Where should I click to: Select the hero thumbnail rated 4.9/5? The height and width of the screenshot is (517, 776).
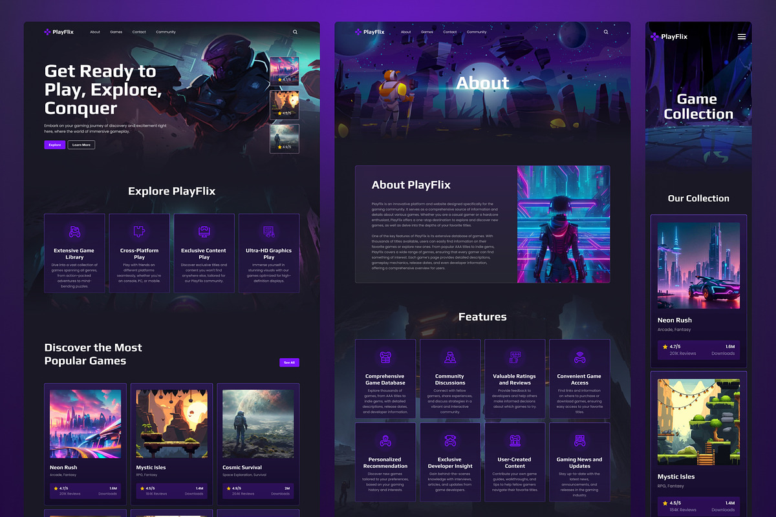(x=285, y=138)
